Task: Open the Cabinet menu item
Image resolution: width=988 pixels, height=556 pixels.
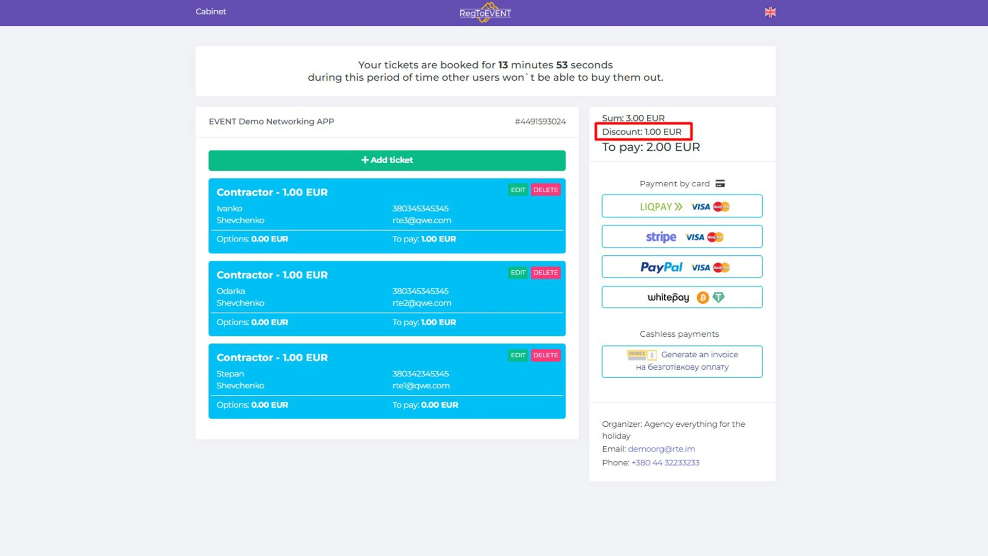Action: (x=210, y=11)
